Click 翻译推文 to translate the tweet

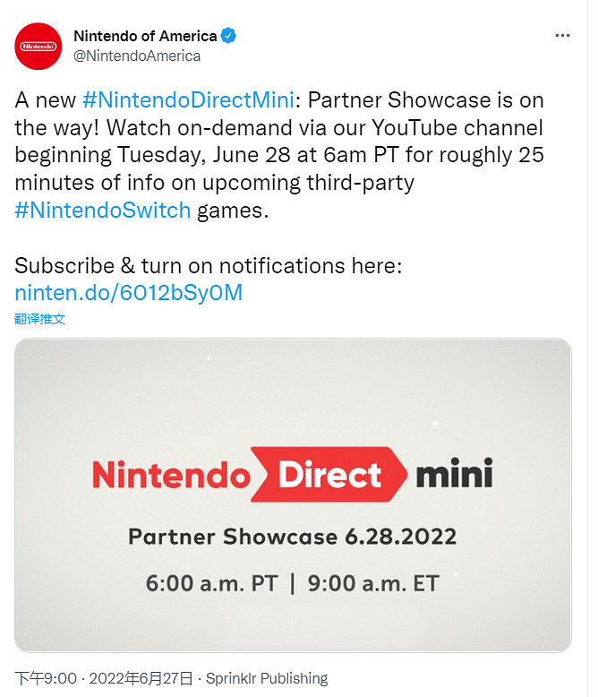tap(40, 319)
